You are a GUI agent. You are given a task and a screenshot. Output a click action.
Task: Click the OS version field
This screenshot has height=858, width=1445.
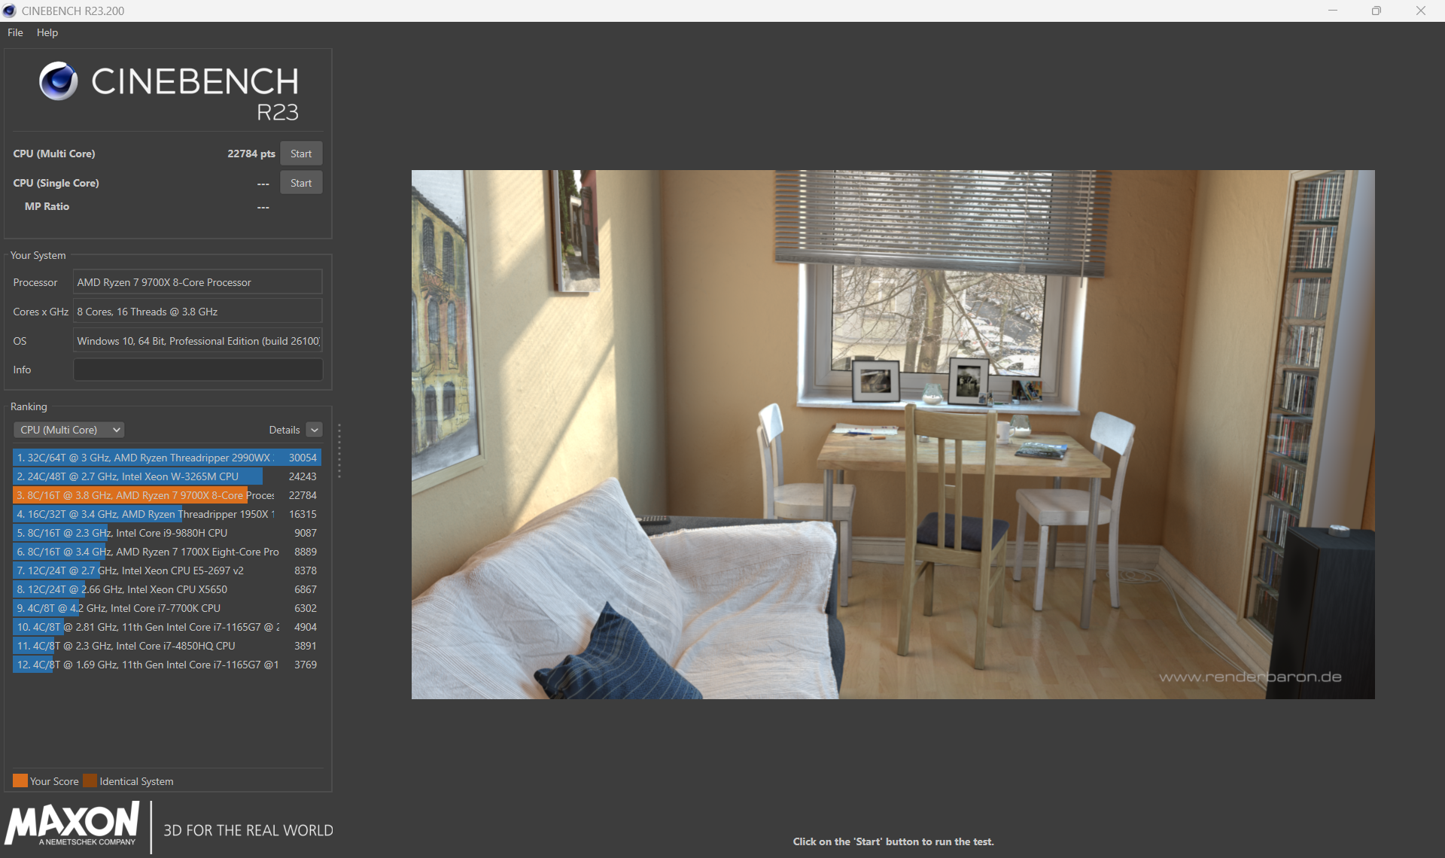coord(197,340)
